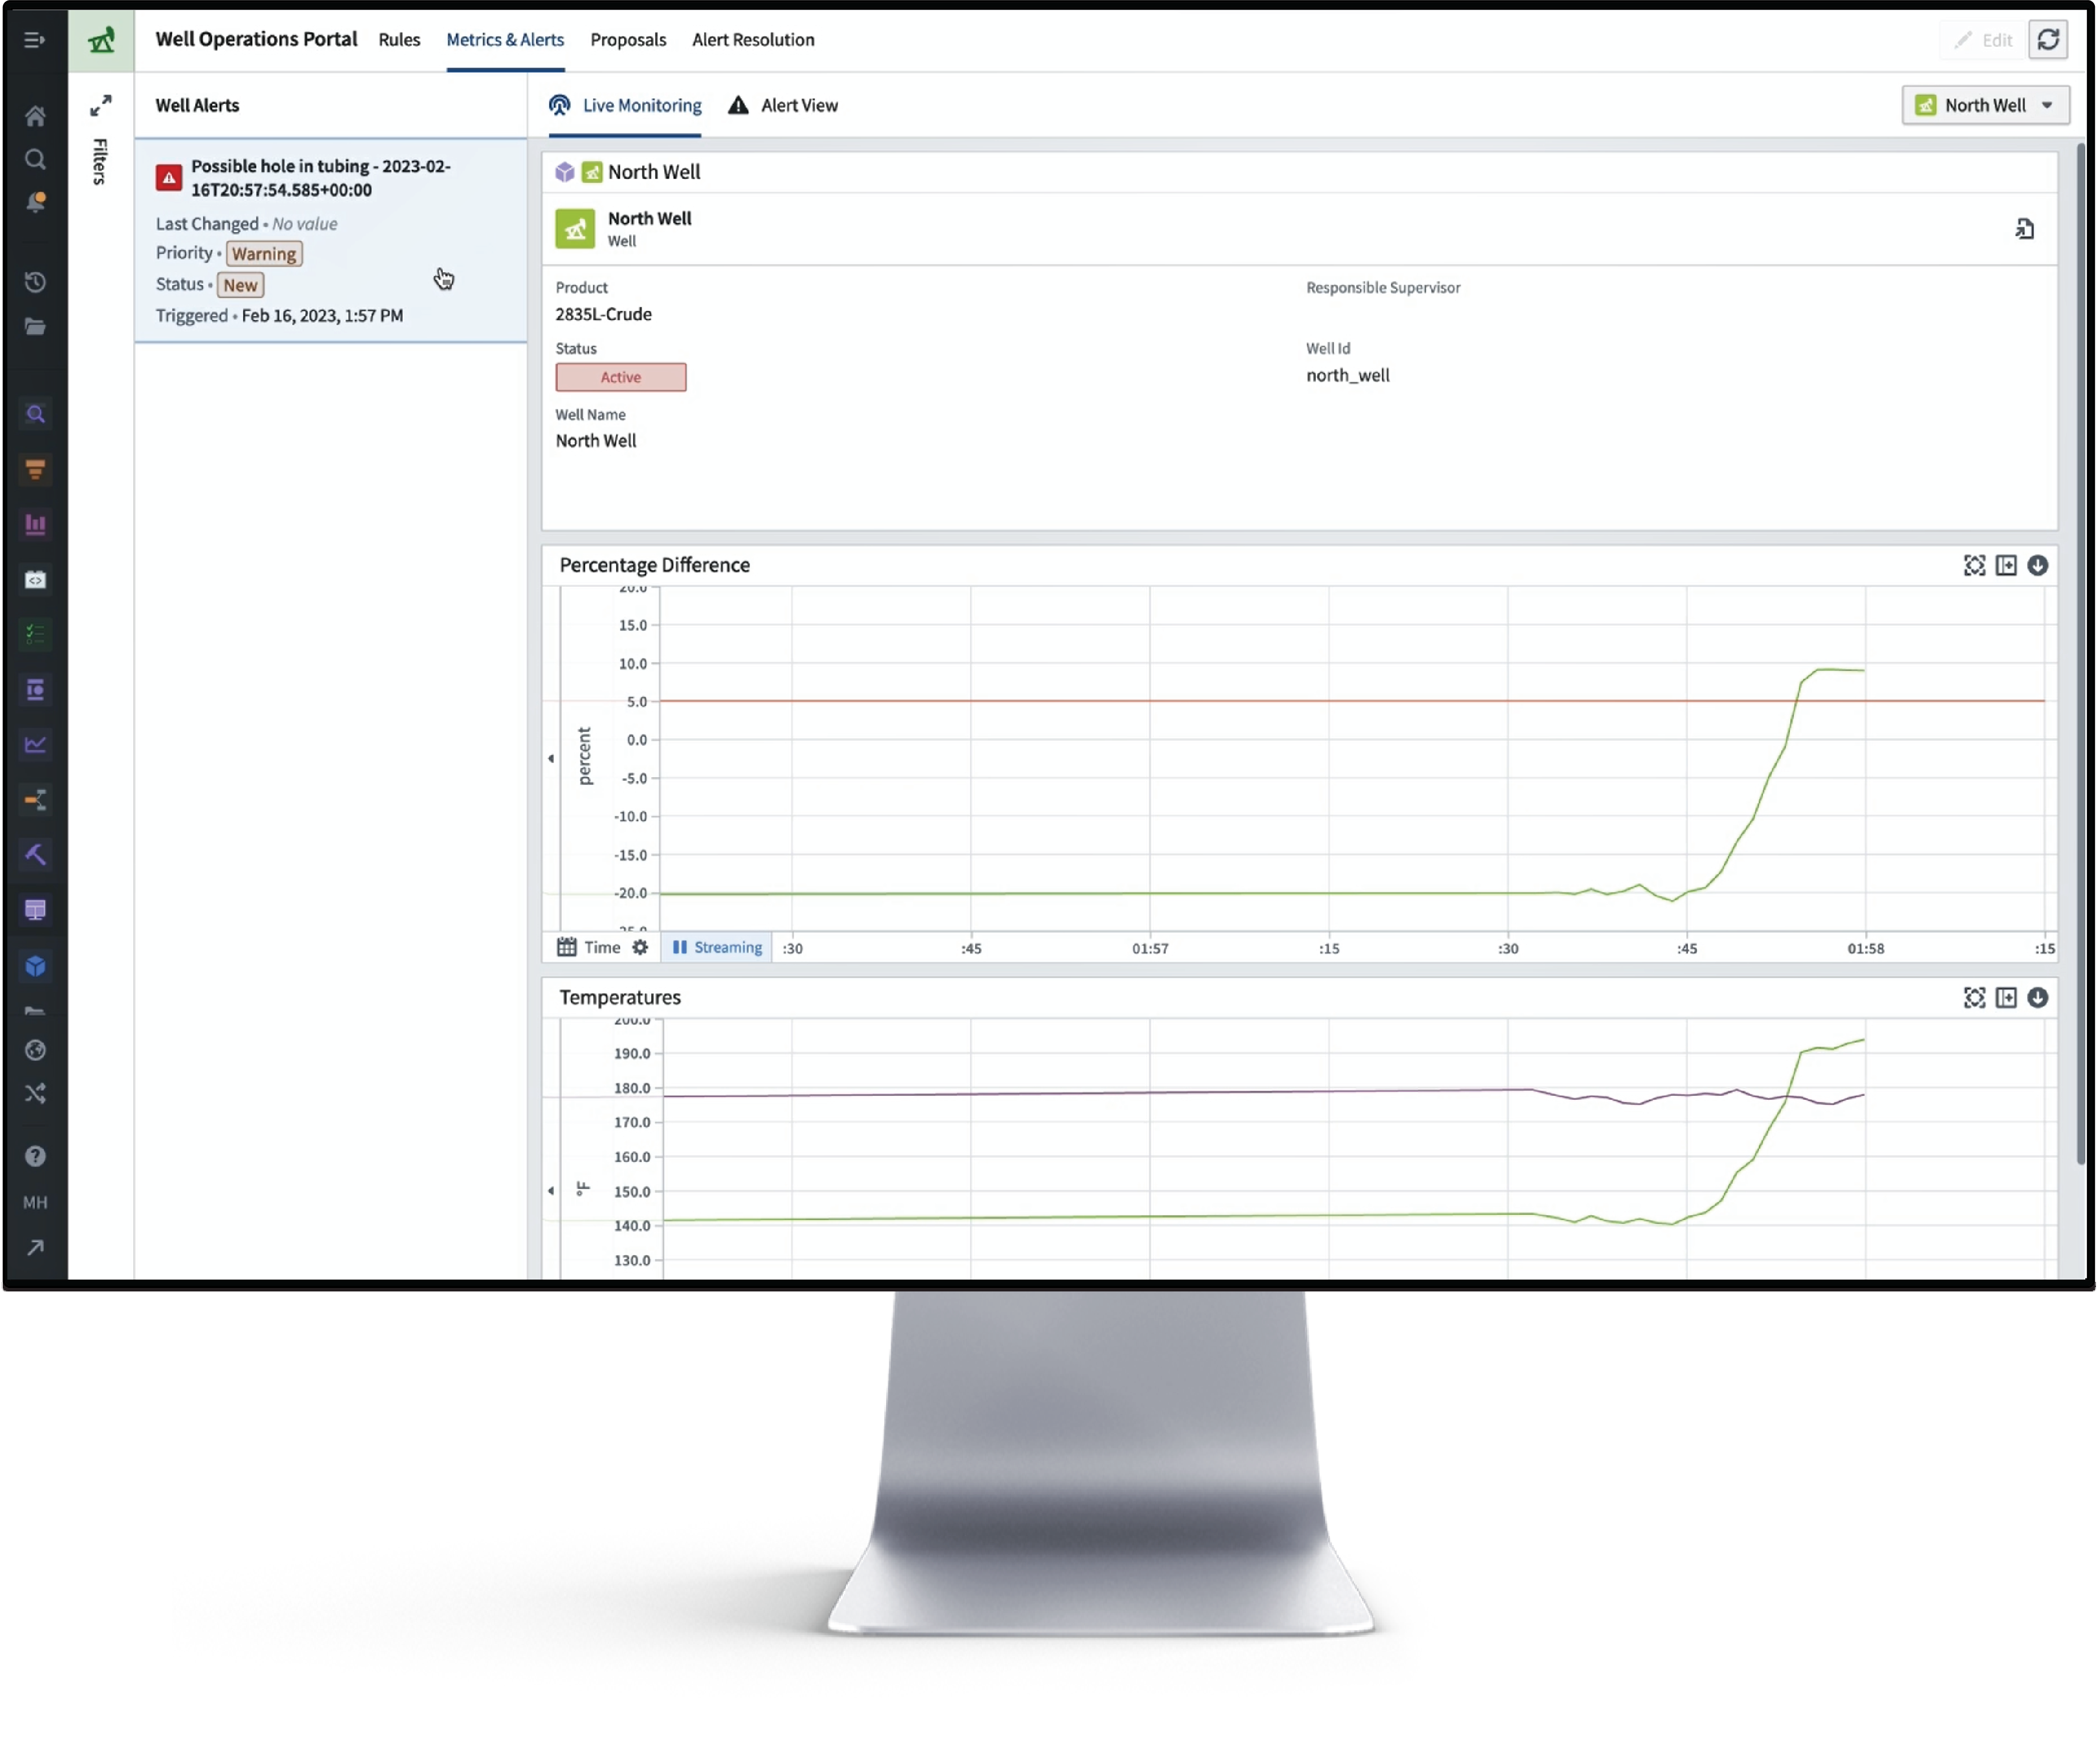
Task: Click the Active status badge
Action: coord(621,377)
